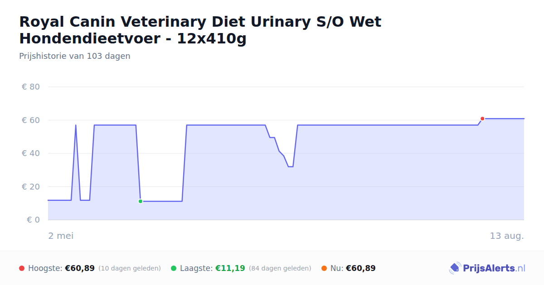Click the red dot beside Hoogste
Viewport: 544px width, 285px height.
click(22, 268)
